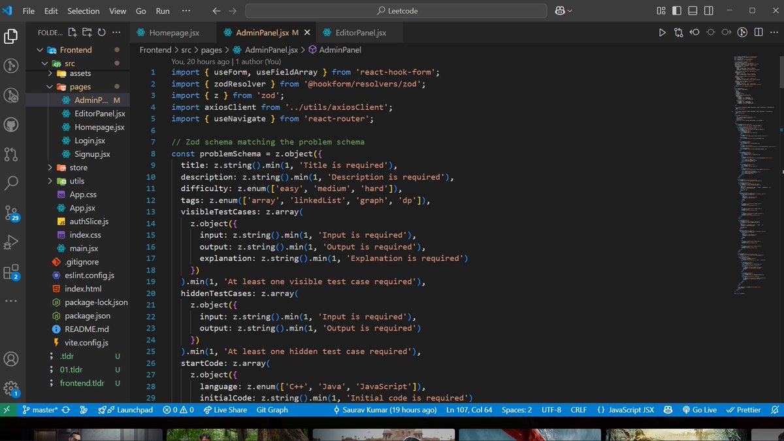Open Login.jsx in the file tree
784x441 pixels.
tap(90, 140)
